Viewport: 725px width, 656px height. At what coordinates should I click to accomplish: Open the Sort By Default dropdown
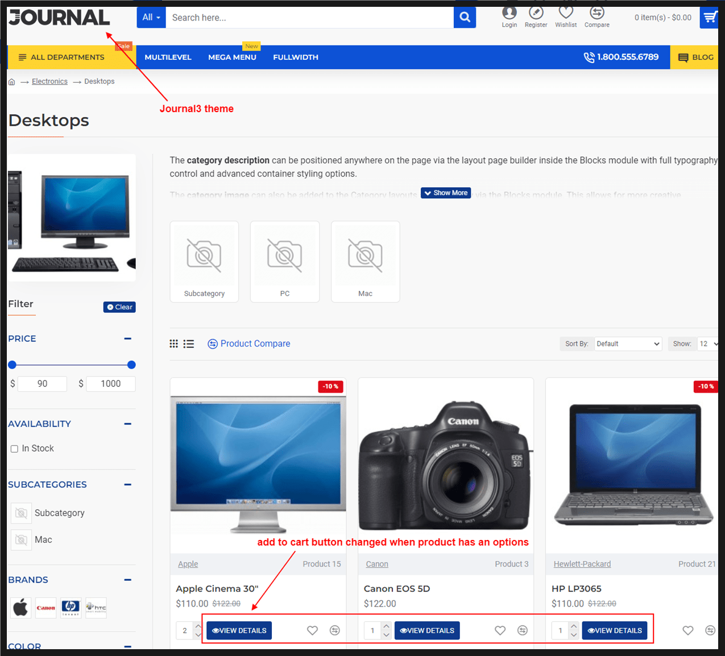point(628,344)
